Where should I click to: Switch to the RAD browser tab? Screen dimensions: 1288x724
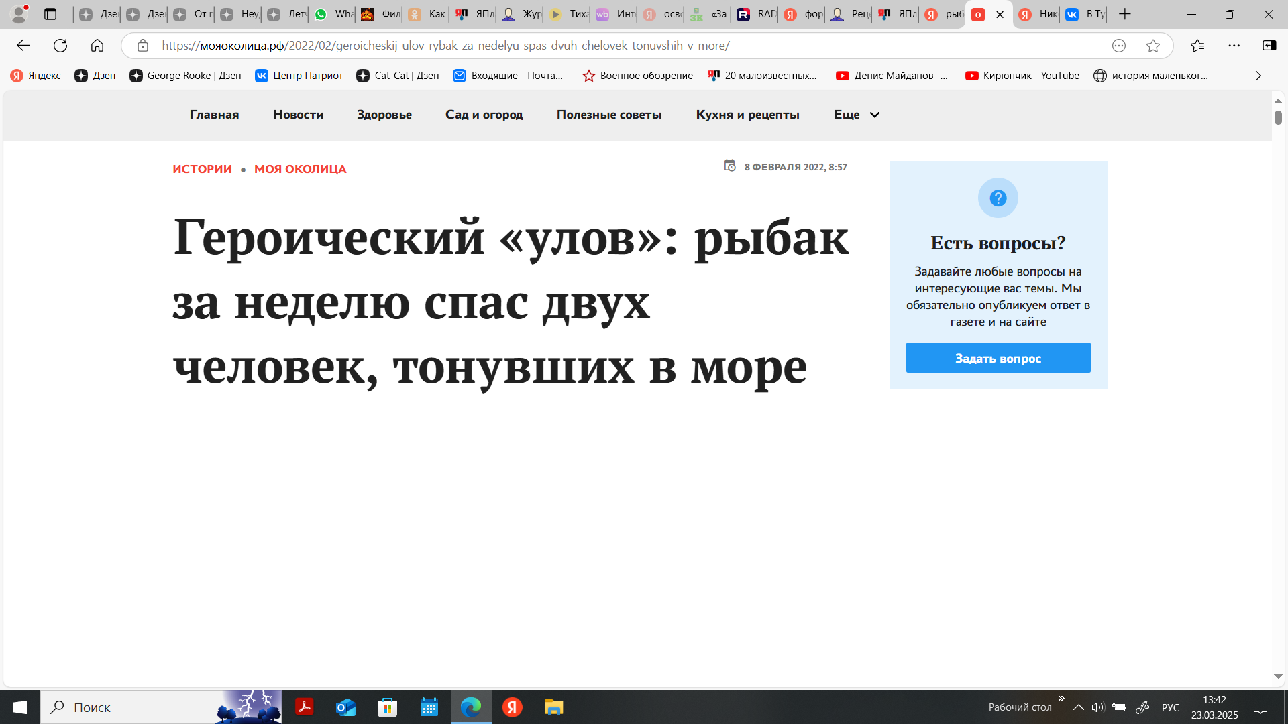coord(755,14)
